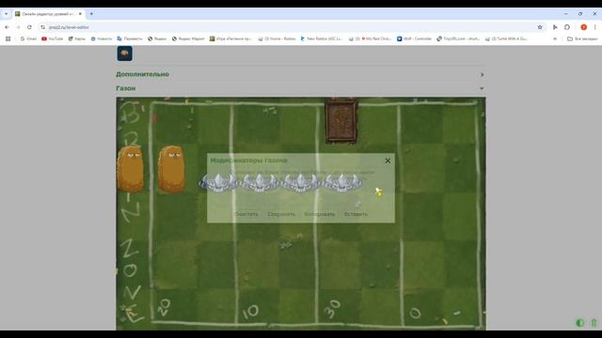Open the Новости bookmark
The width and height of the screenshot is (602, 338).
pos(102,38)
